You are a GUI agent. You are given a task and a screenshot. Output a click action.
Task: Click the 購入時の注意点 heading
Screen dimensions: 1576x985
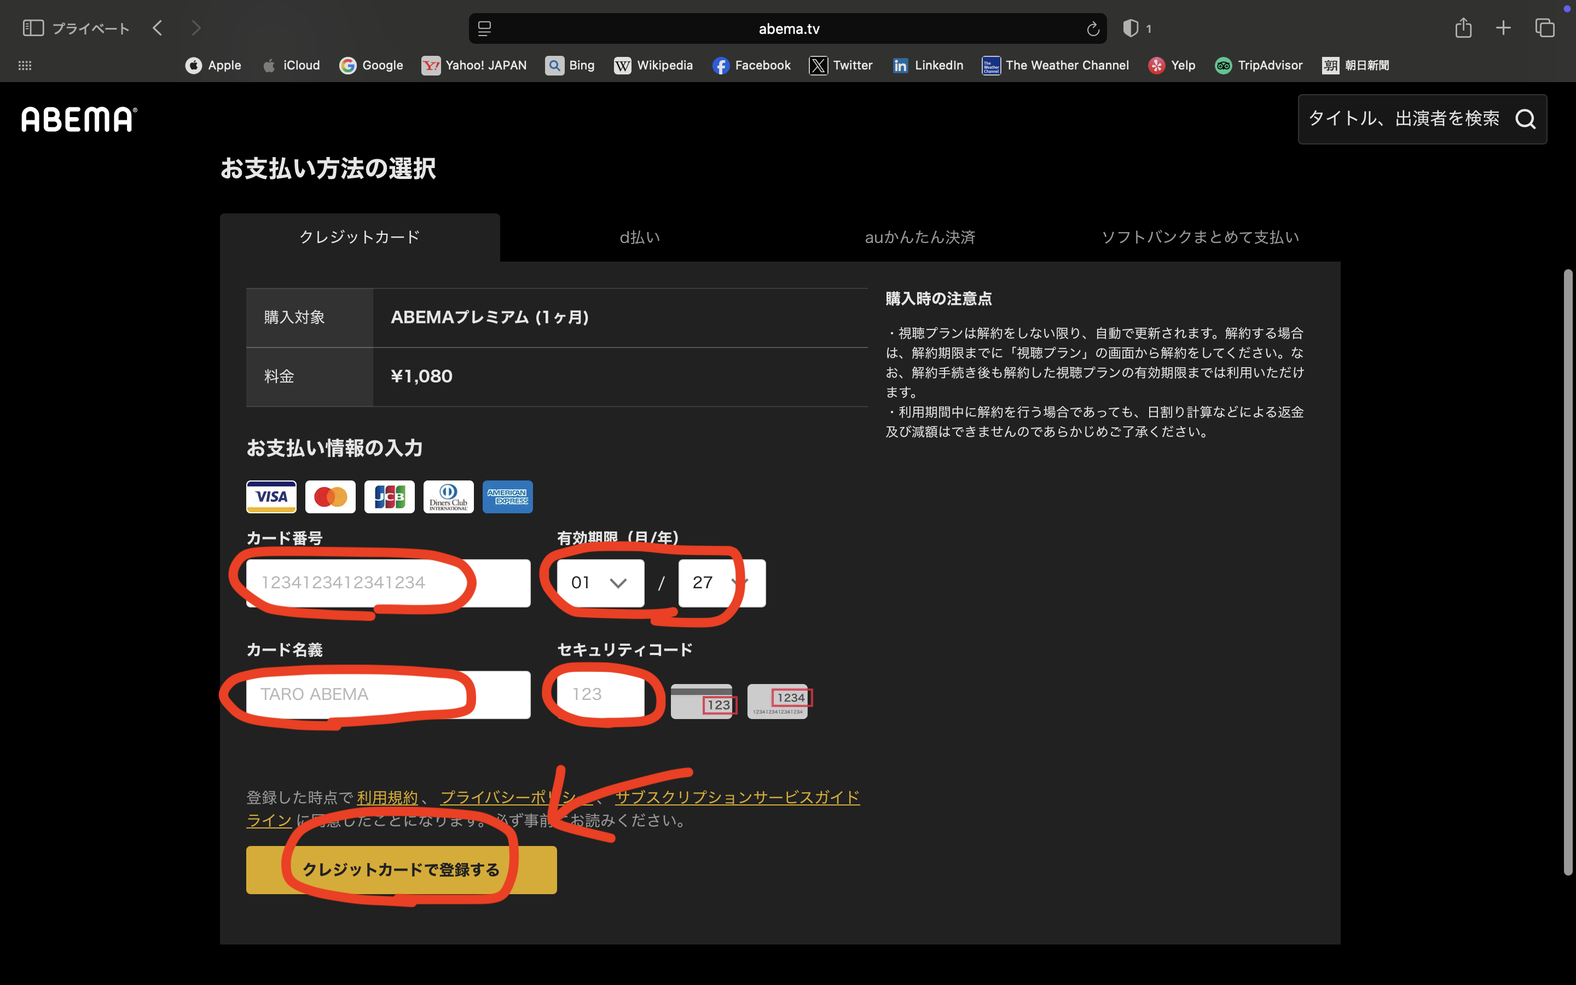pos(938,299)
